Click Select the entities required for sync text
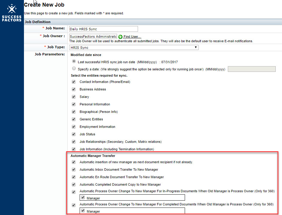Image resolution: width=282 pixels, height=215 pixels. 99,75
